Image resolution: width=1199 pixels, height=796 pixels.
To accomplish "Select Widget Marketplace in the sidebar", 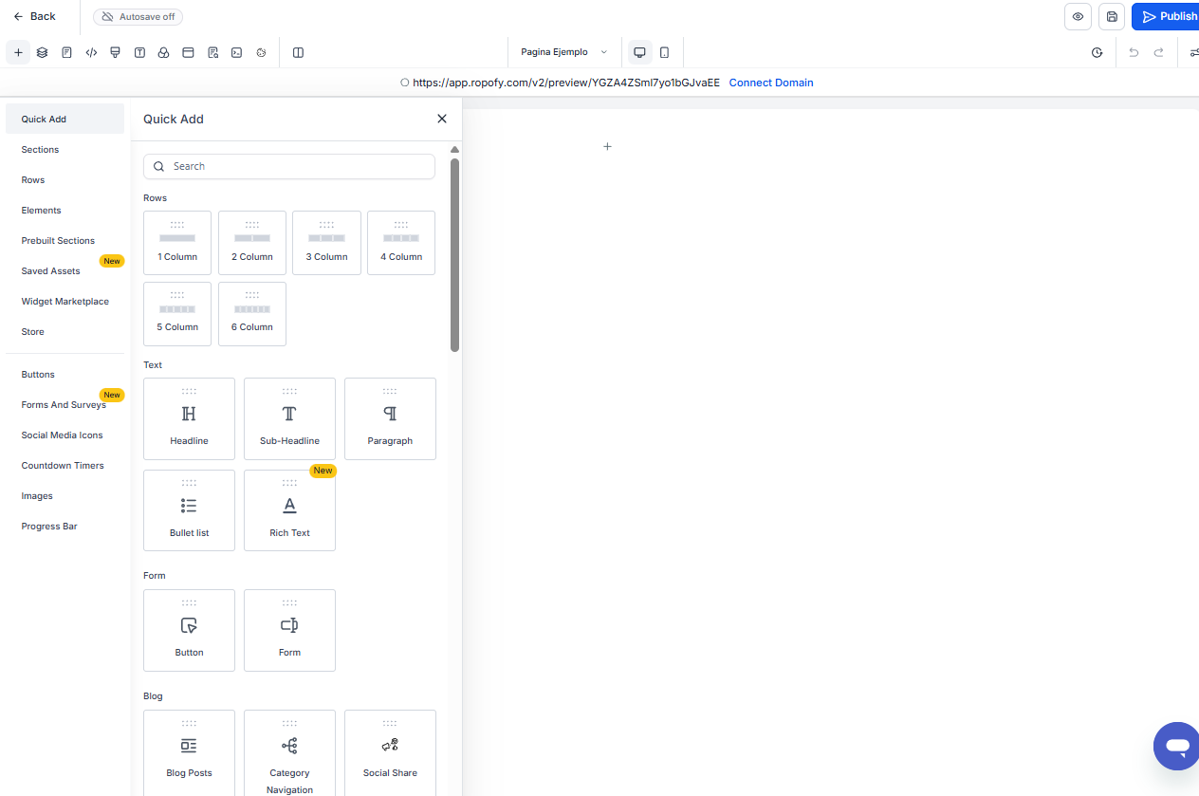I will click(x=65, y=302).
